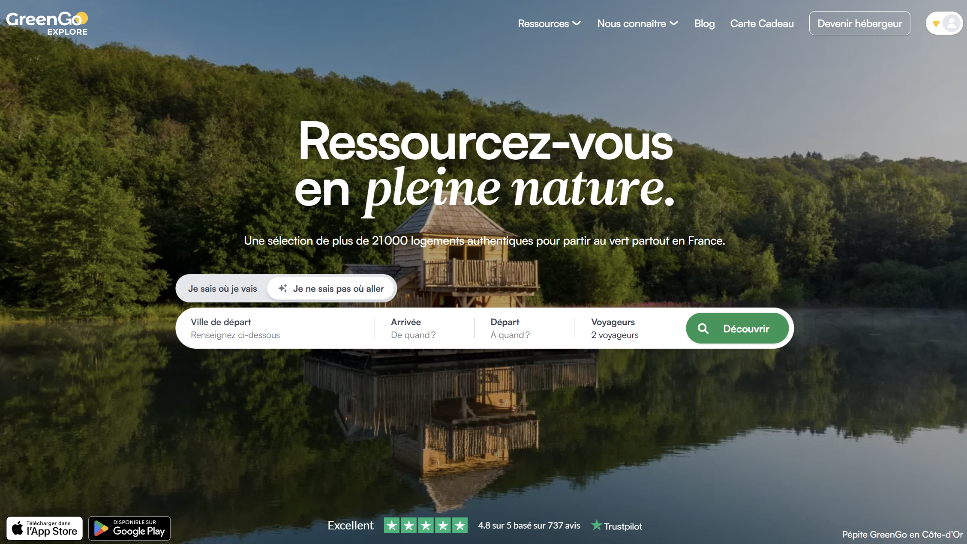Click the green Découvrir button
967x544 pixels.
737,328
